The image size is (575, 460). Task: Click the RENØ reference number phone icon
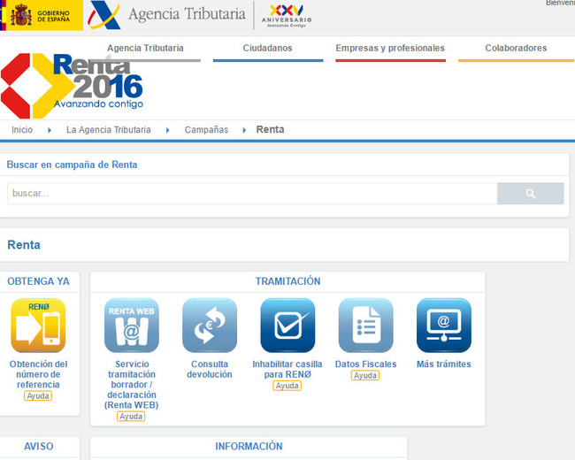pos(38,326)
